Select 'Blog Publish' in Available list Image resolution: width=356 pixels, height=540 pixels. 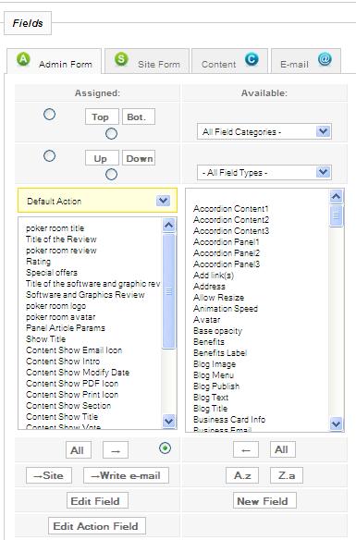[216, 387]
